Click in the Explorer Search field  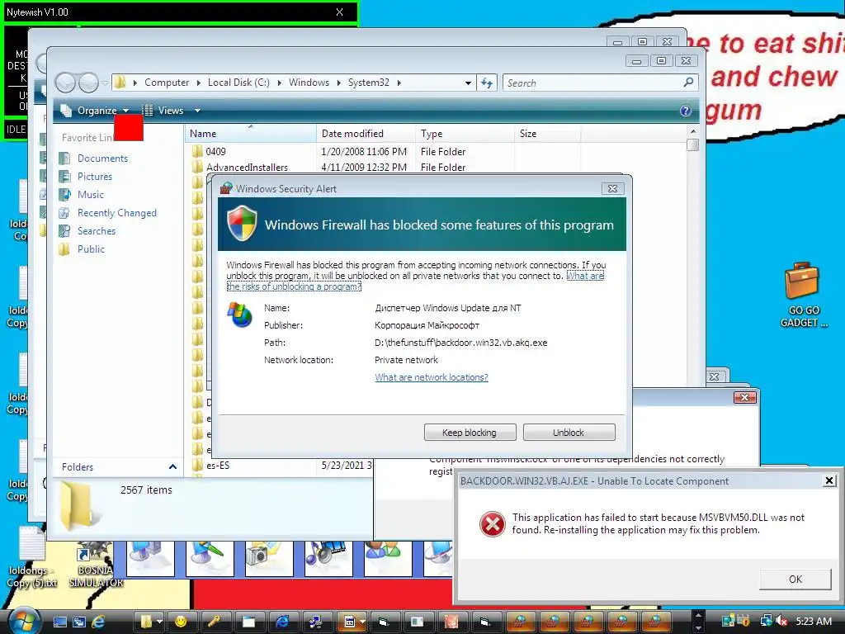pos(592,83)
